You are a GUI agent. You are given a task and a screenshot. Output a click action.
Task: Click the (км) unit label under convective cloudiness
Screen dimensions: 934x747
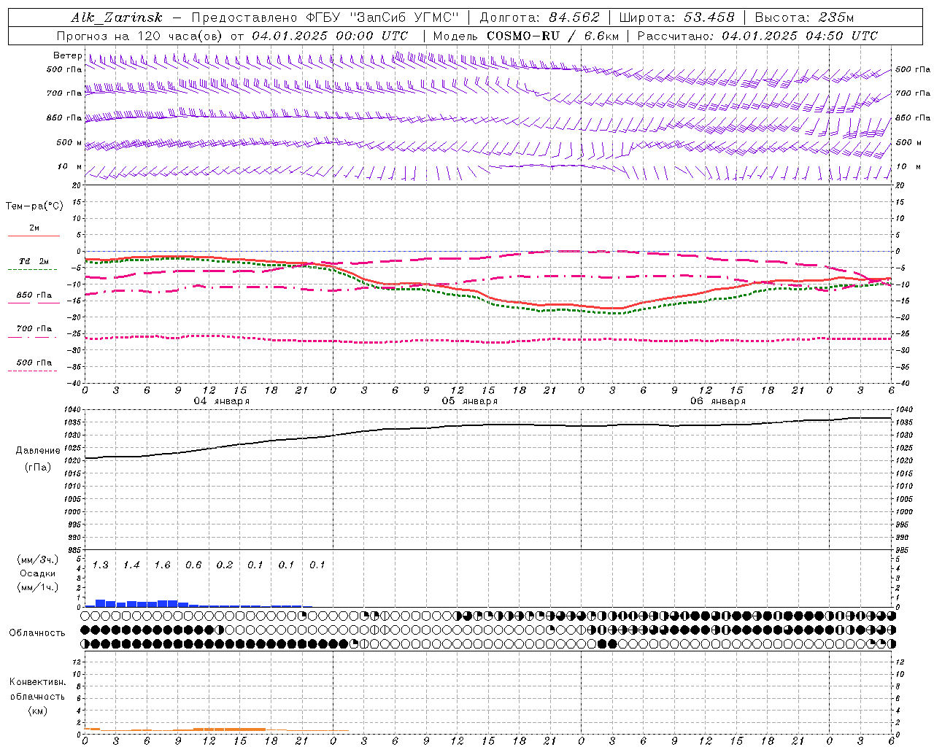tap(37, 710)
